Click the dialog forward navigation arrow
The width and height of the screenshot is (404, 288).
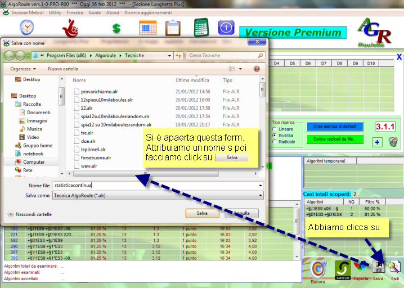[x=20, y=56]
